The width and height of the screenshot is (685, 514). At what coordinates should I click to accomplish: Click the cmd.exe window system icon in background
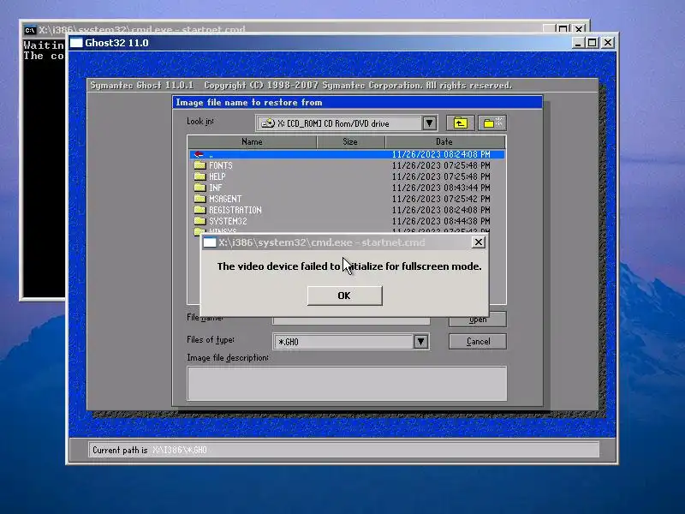point(30,30)
